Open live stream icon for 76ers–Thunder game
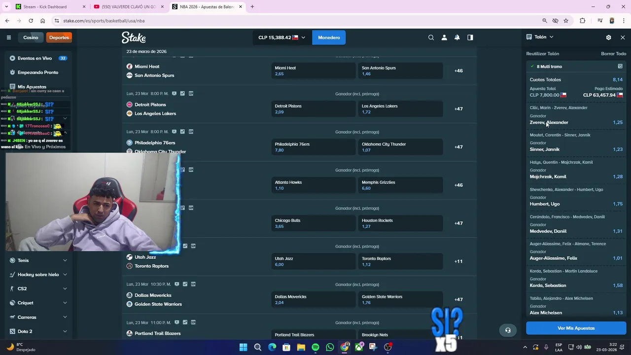The height and width of the screenshot is (355, 631). click(x=174, y=132)
